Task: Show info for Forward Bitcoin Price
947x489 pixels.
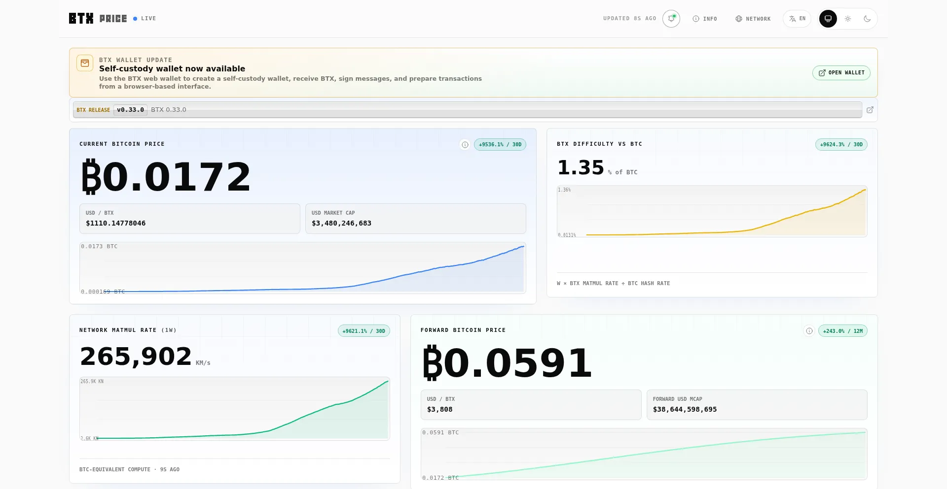Action: click(x=809, y=331)
